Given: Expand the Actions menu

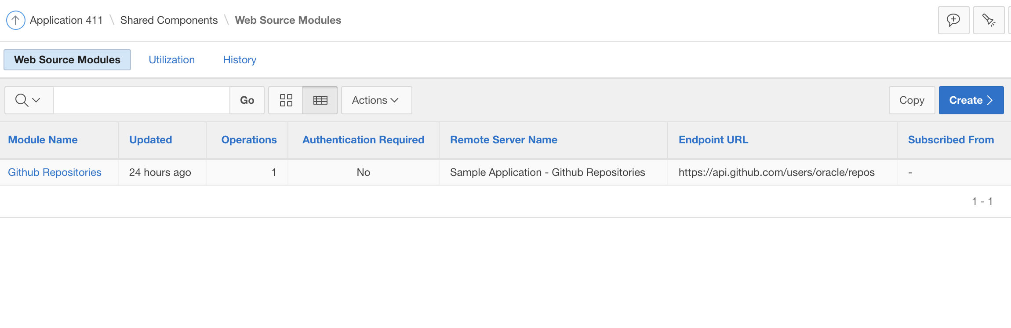Looking at the screenshot, I should pos(376,100).
